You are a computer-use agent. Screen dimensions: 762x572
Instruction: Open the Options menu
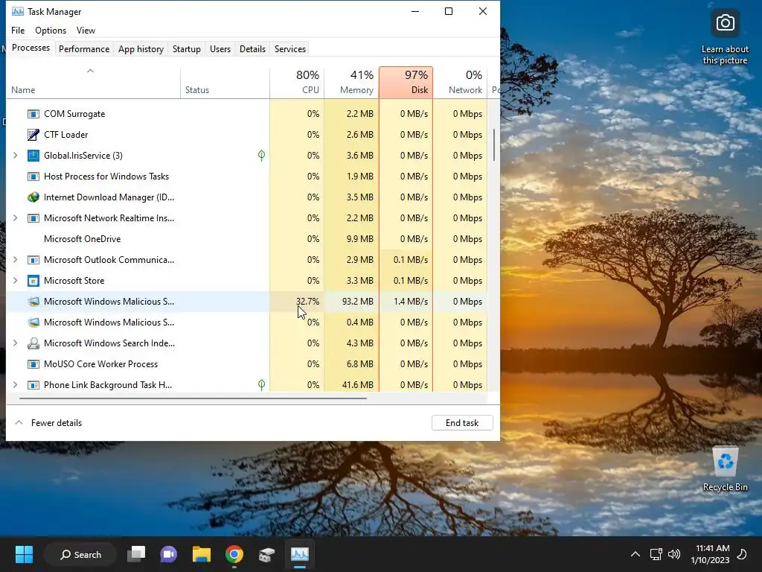[51, 30]
